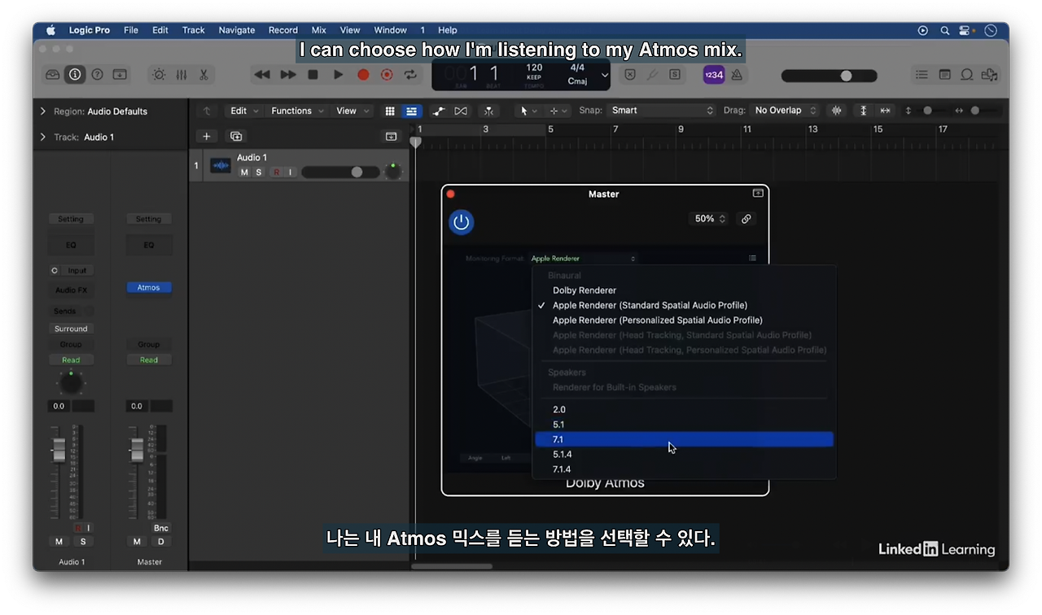Screen dimensions: 1042x615
Task: Solo Audio 1 track header S button
Action: (x=259, y=172)
